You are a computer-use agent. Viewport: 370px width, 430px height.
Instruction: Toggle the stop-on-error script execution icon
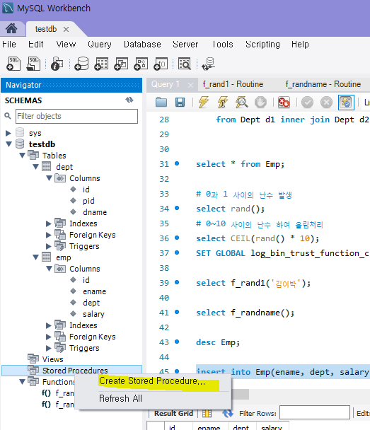284,103
